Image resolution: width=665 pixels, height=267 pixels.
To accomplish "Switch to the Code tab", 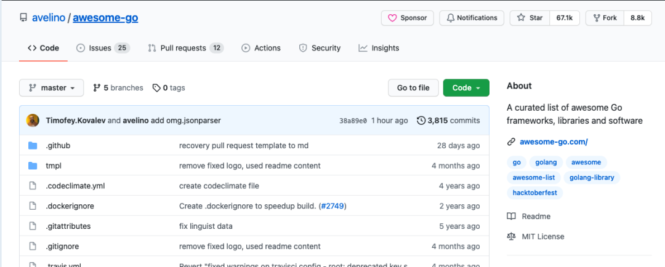I will [43, 48].
